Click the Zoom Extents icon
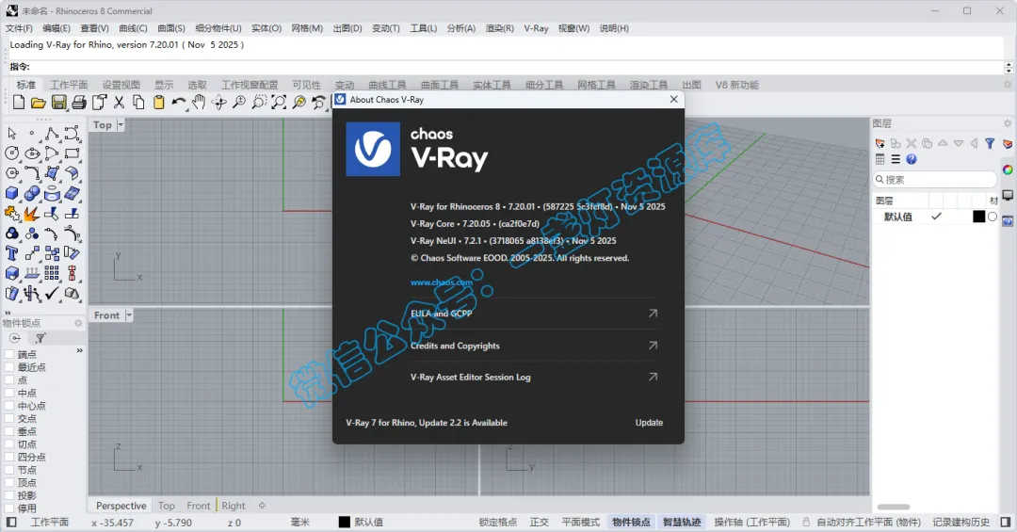 pos(279,102)
